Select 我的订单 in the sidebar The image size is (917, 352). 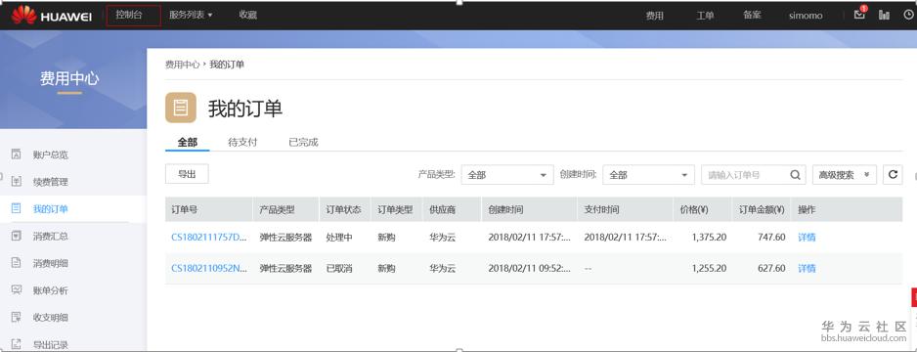(50, 208)
